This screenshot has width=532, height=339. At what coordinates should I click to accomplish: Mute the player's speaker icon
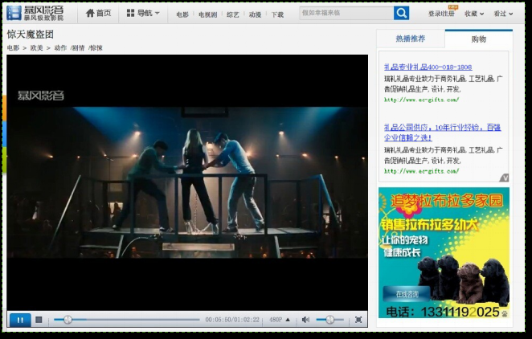click(305, 320)
